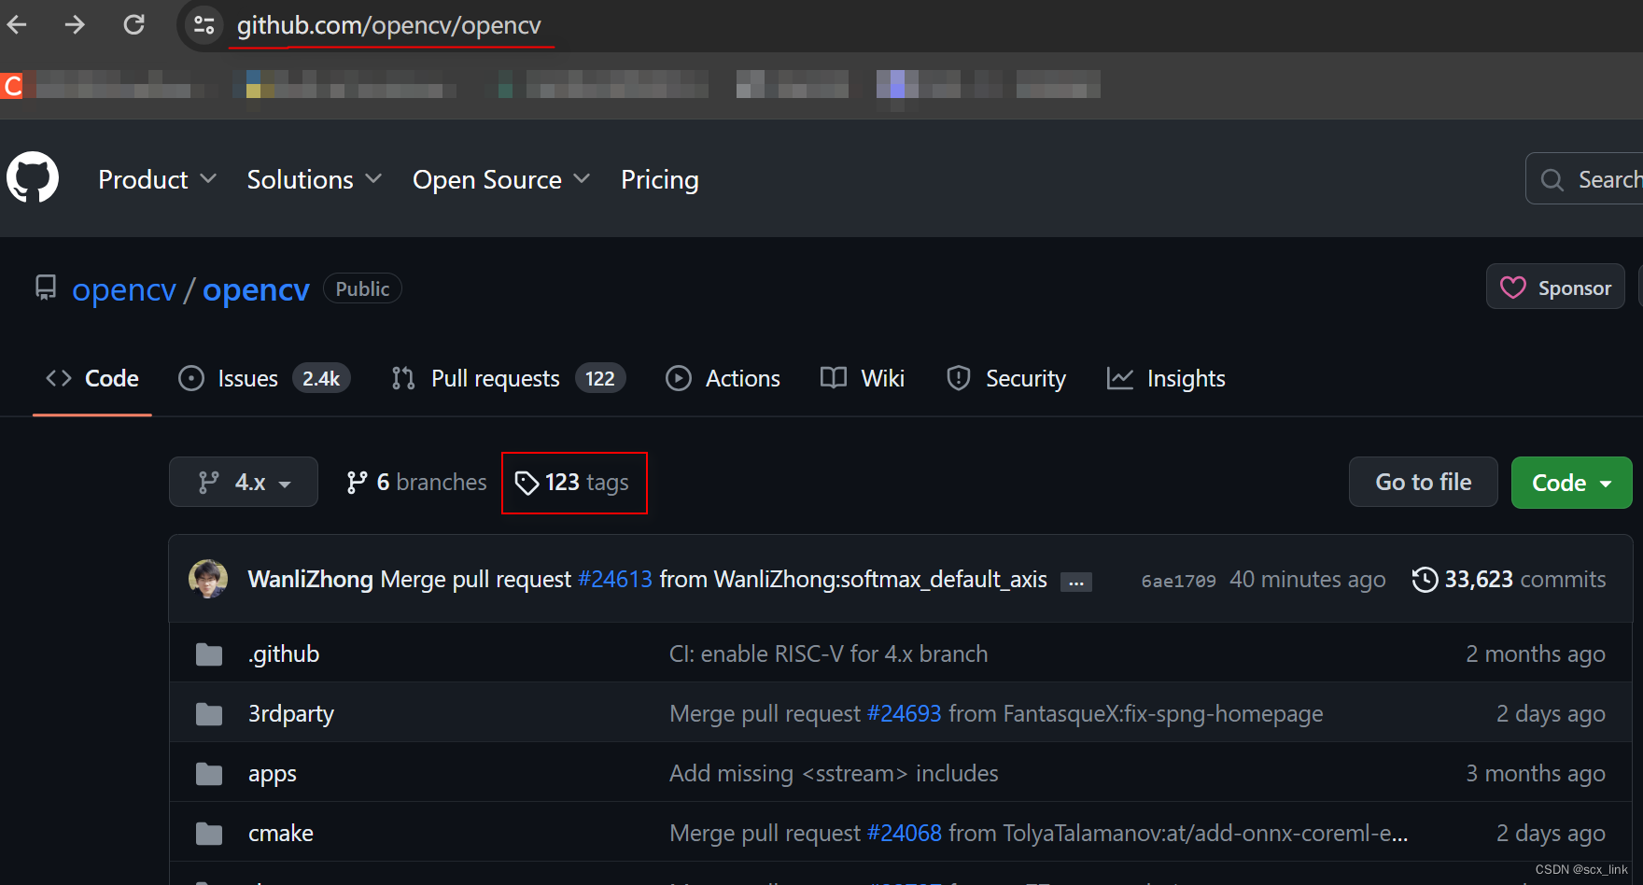Open the 4.x branch selector dropdown

click(x=244, y=482)
